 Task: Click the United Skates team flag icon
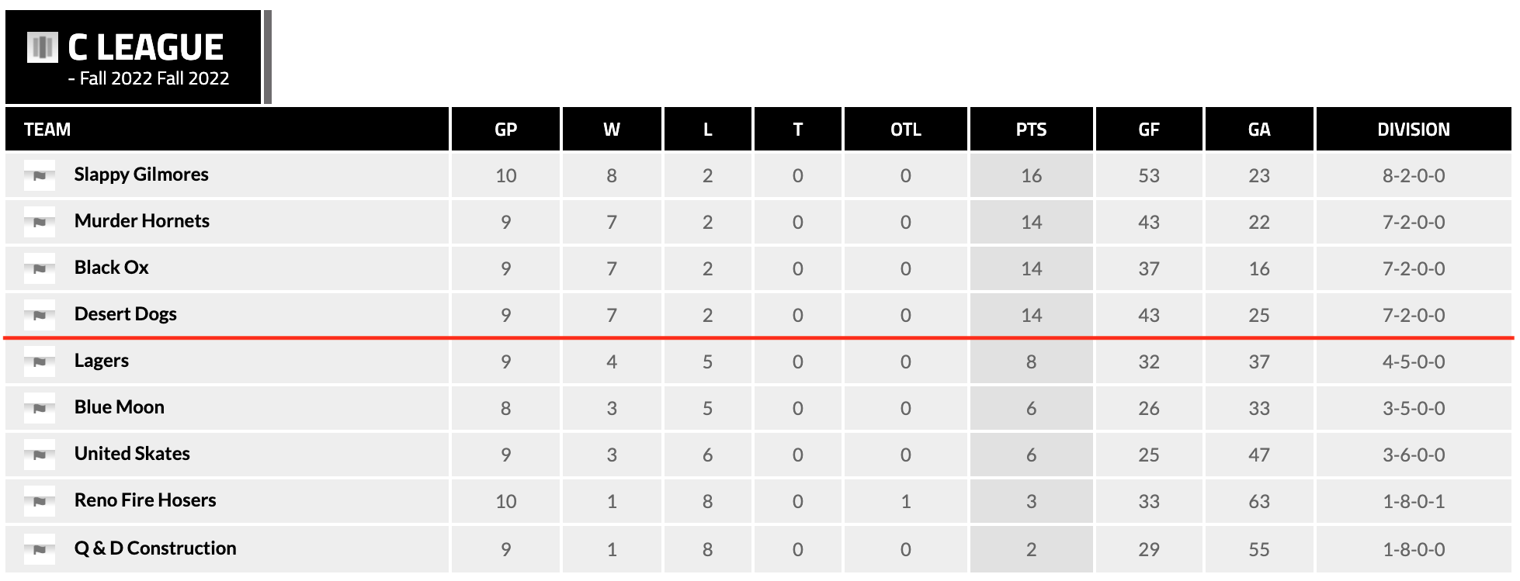point(40,455)
